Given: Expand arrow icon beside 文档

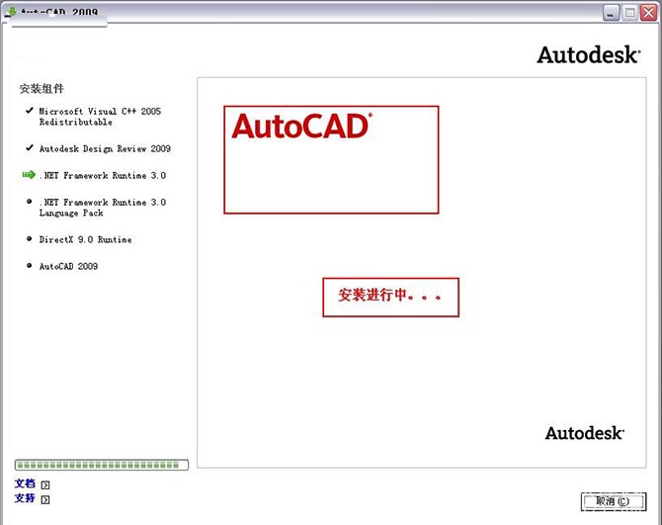Looking at the screenshot, I should 45,484.
